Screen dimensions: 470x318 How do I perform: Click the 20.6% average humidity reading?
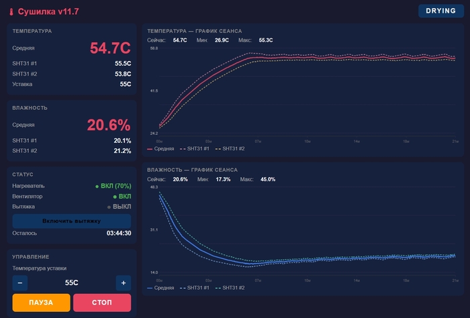click(109, 125)
